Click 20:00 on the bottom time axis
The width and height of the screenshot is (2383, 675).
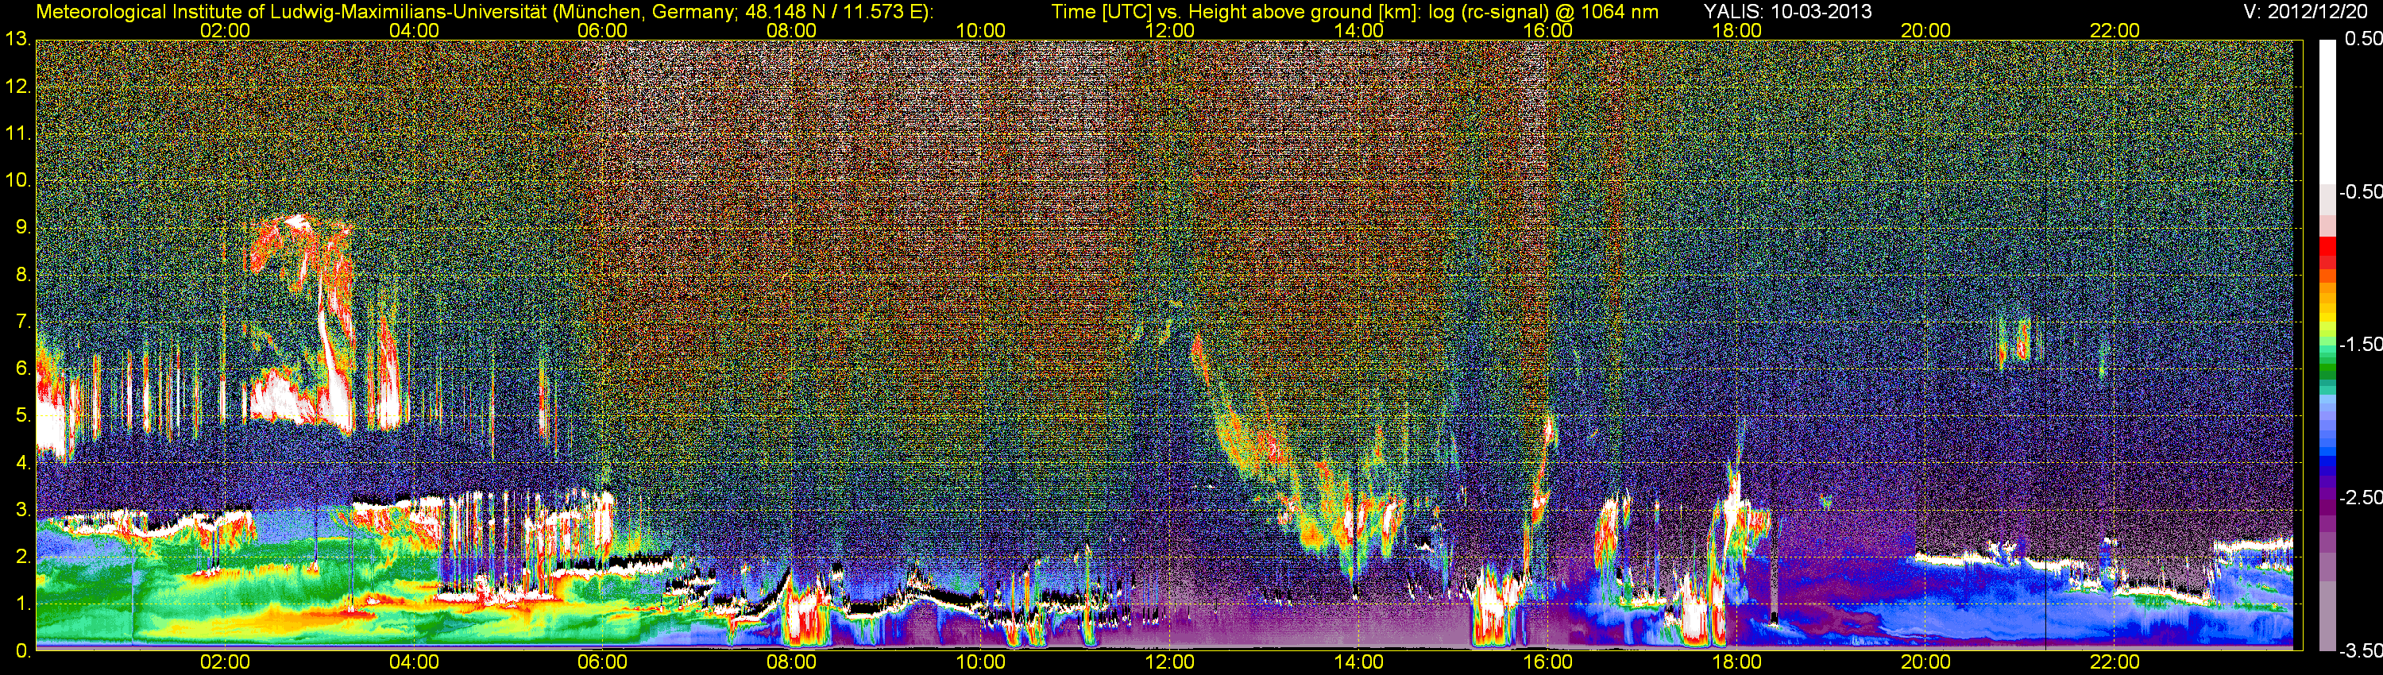[1926, 662]
